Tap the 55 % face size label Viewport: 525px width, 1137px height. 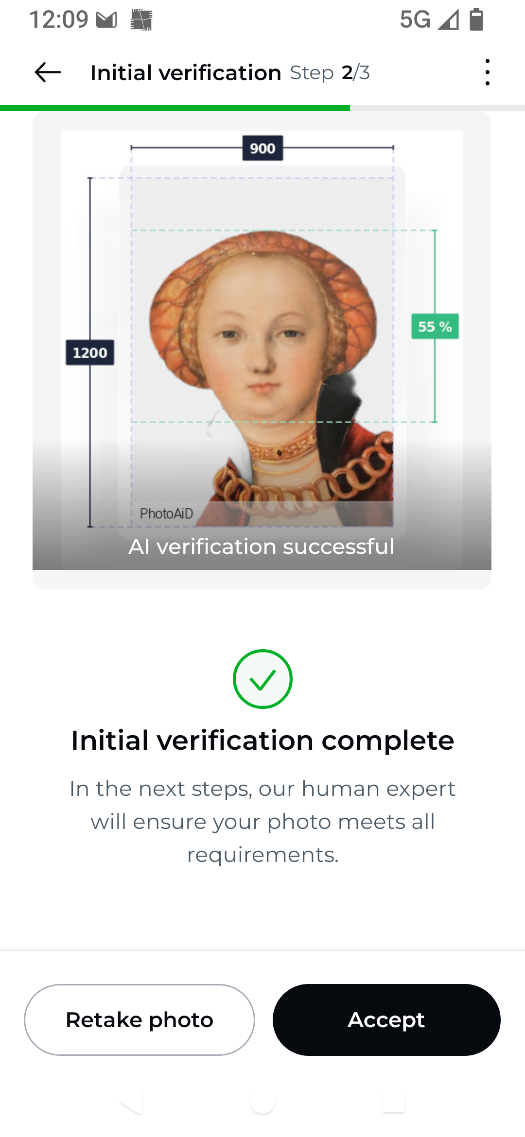435,326
